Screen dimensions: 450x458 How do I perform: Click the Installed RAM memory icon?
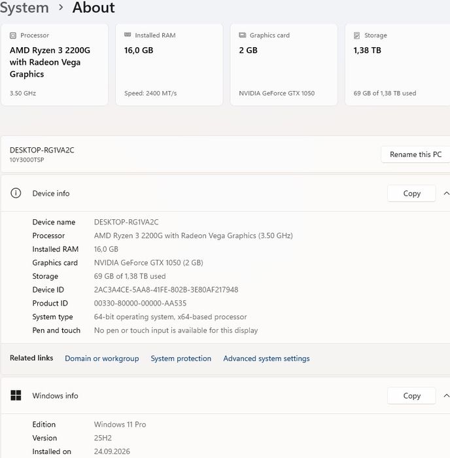click(x=128, y=35)
